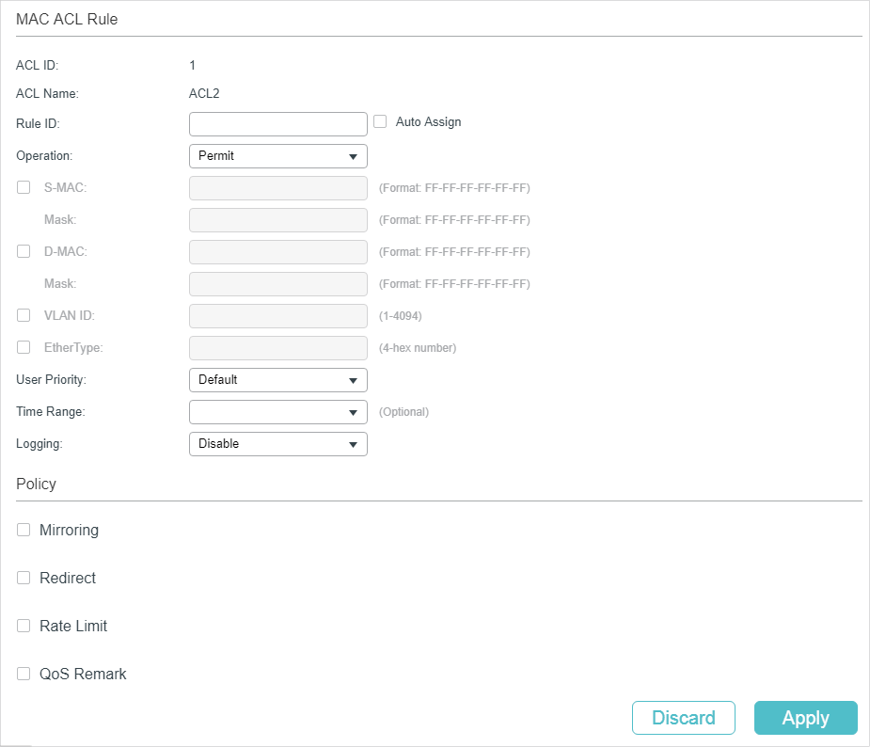Enable the D-MAC checkbox
Screen dimensions: 870x747
(24, 251)
